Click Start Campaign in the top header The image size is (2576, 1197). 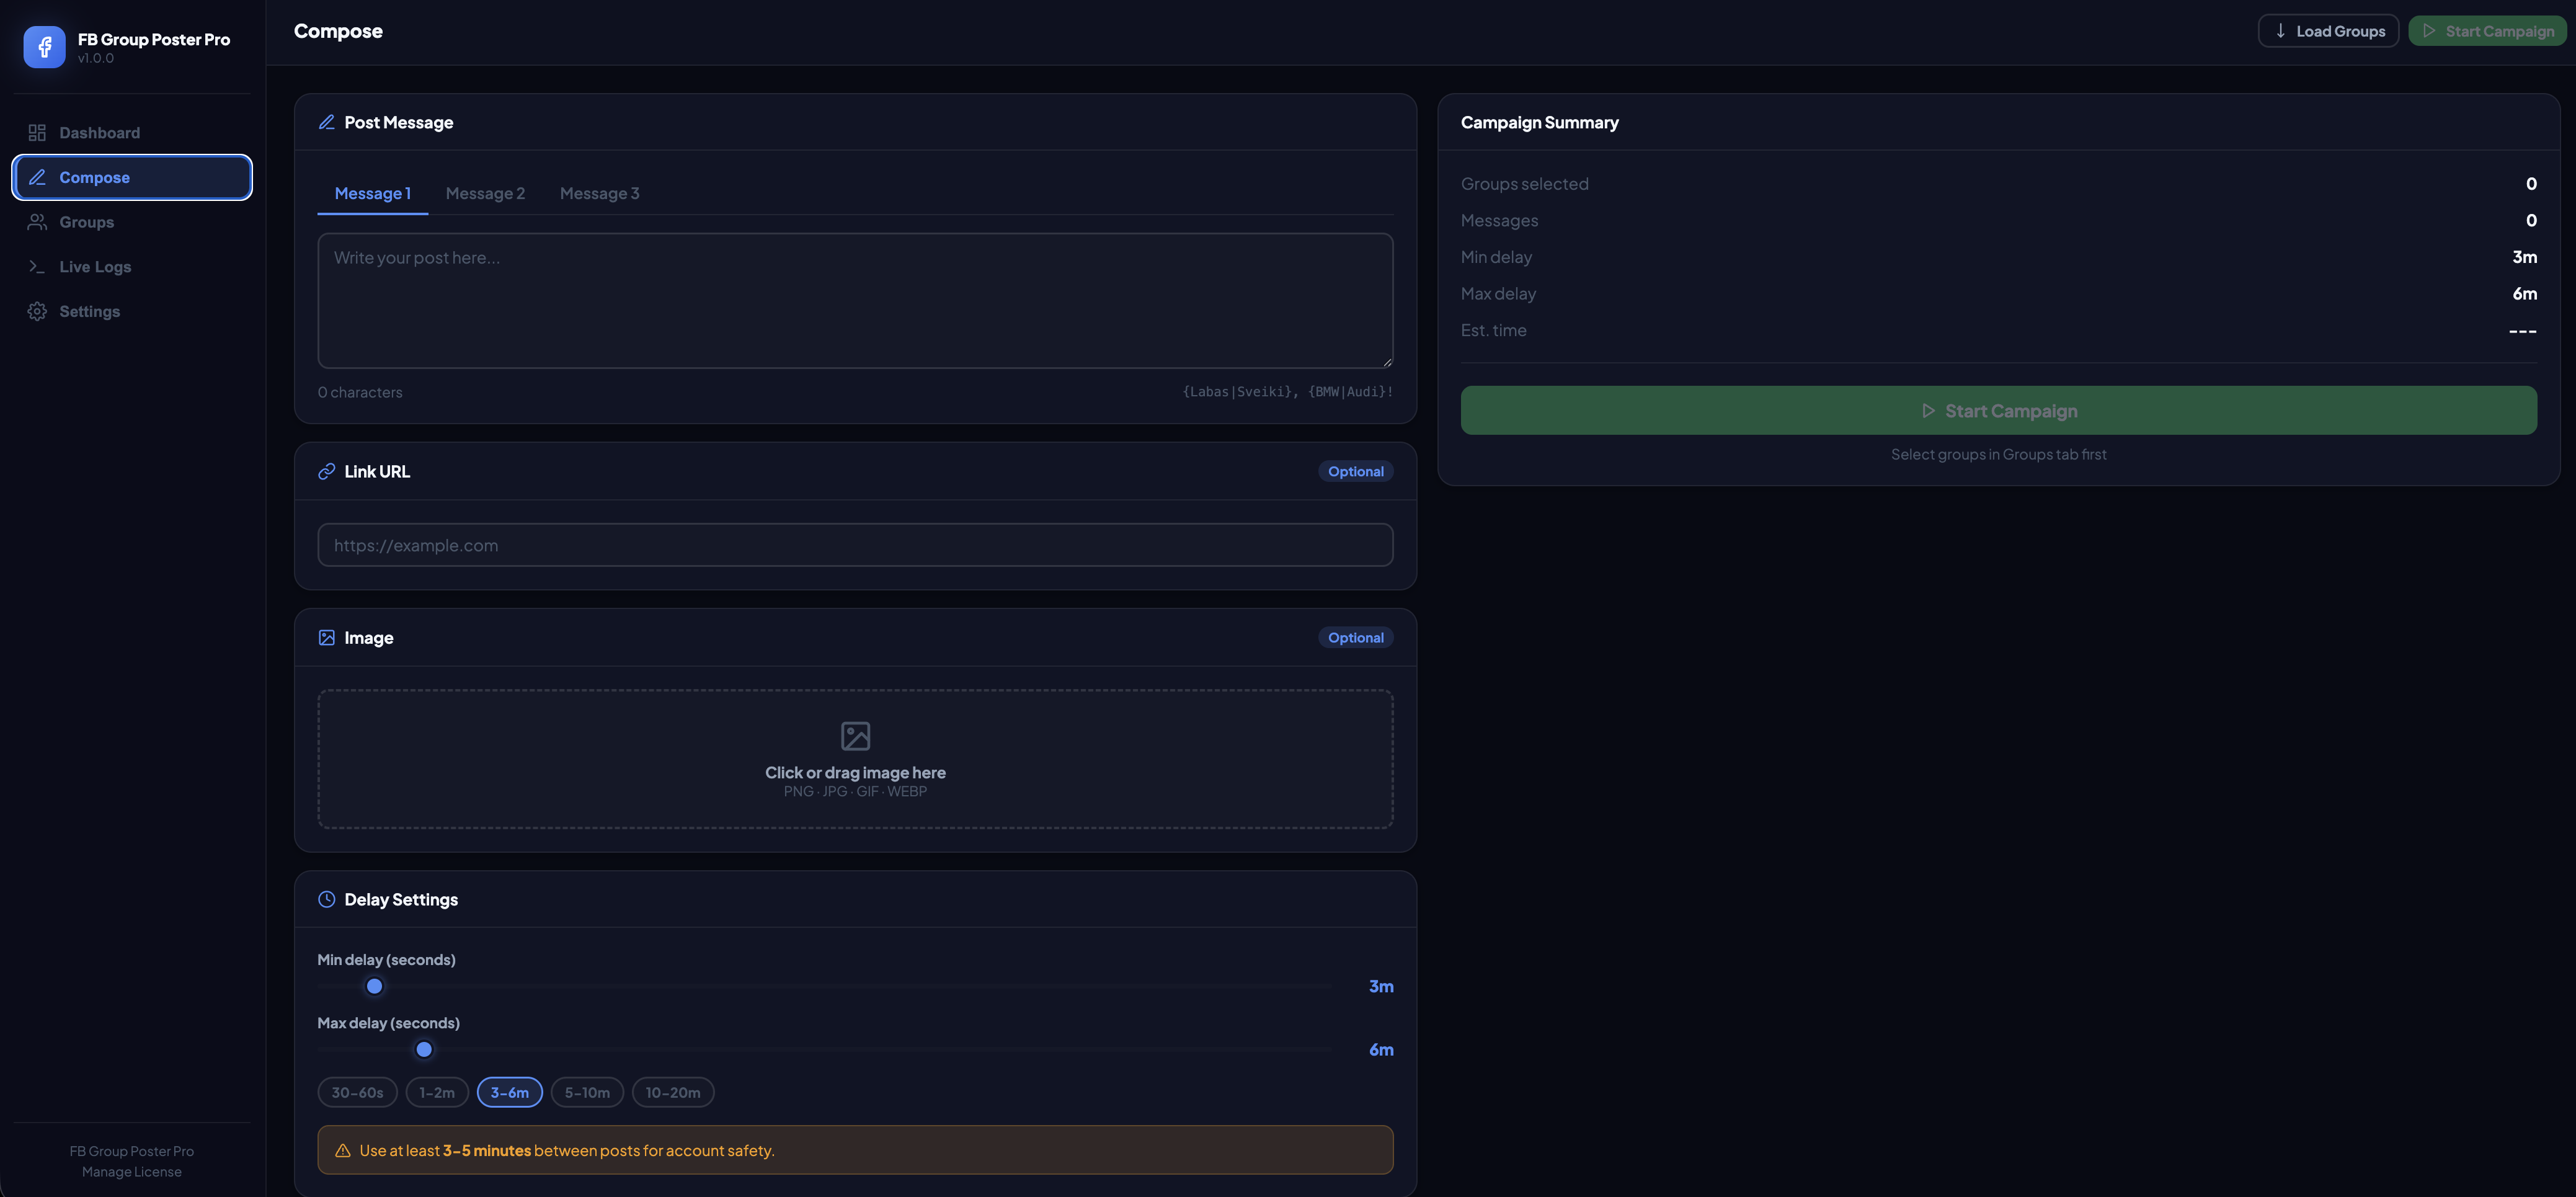pos(2487,31)
